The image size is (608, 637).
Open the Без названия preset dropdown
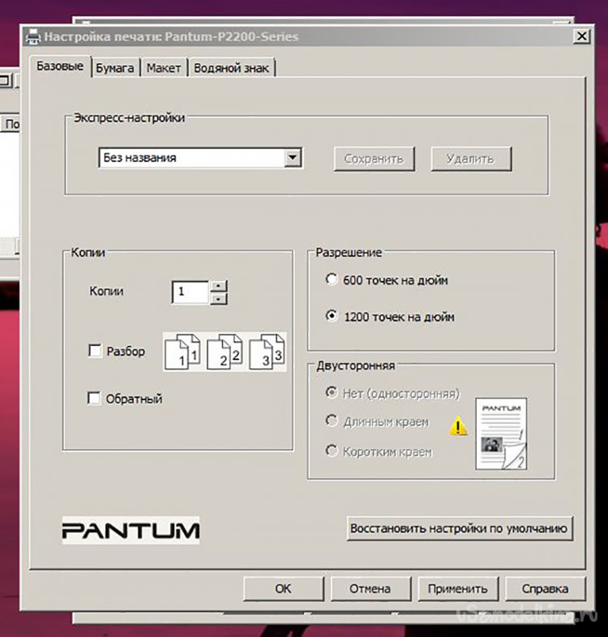[x=293, y=158]
